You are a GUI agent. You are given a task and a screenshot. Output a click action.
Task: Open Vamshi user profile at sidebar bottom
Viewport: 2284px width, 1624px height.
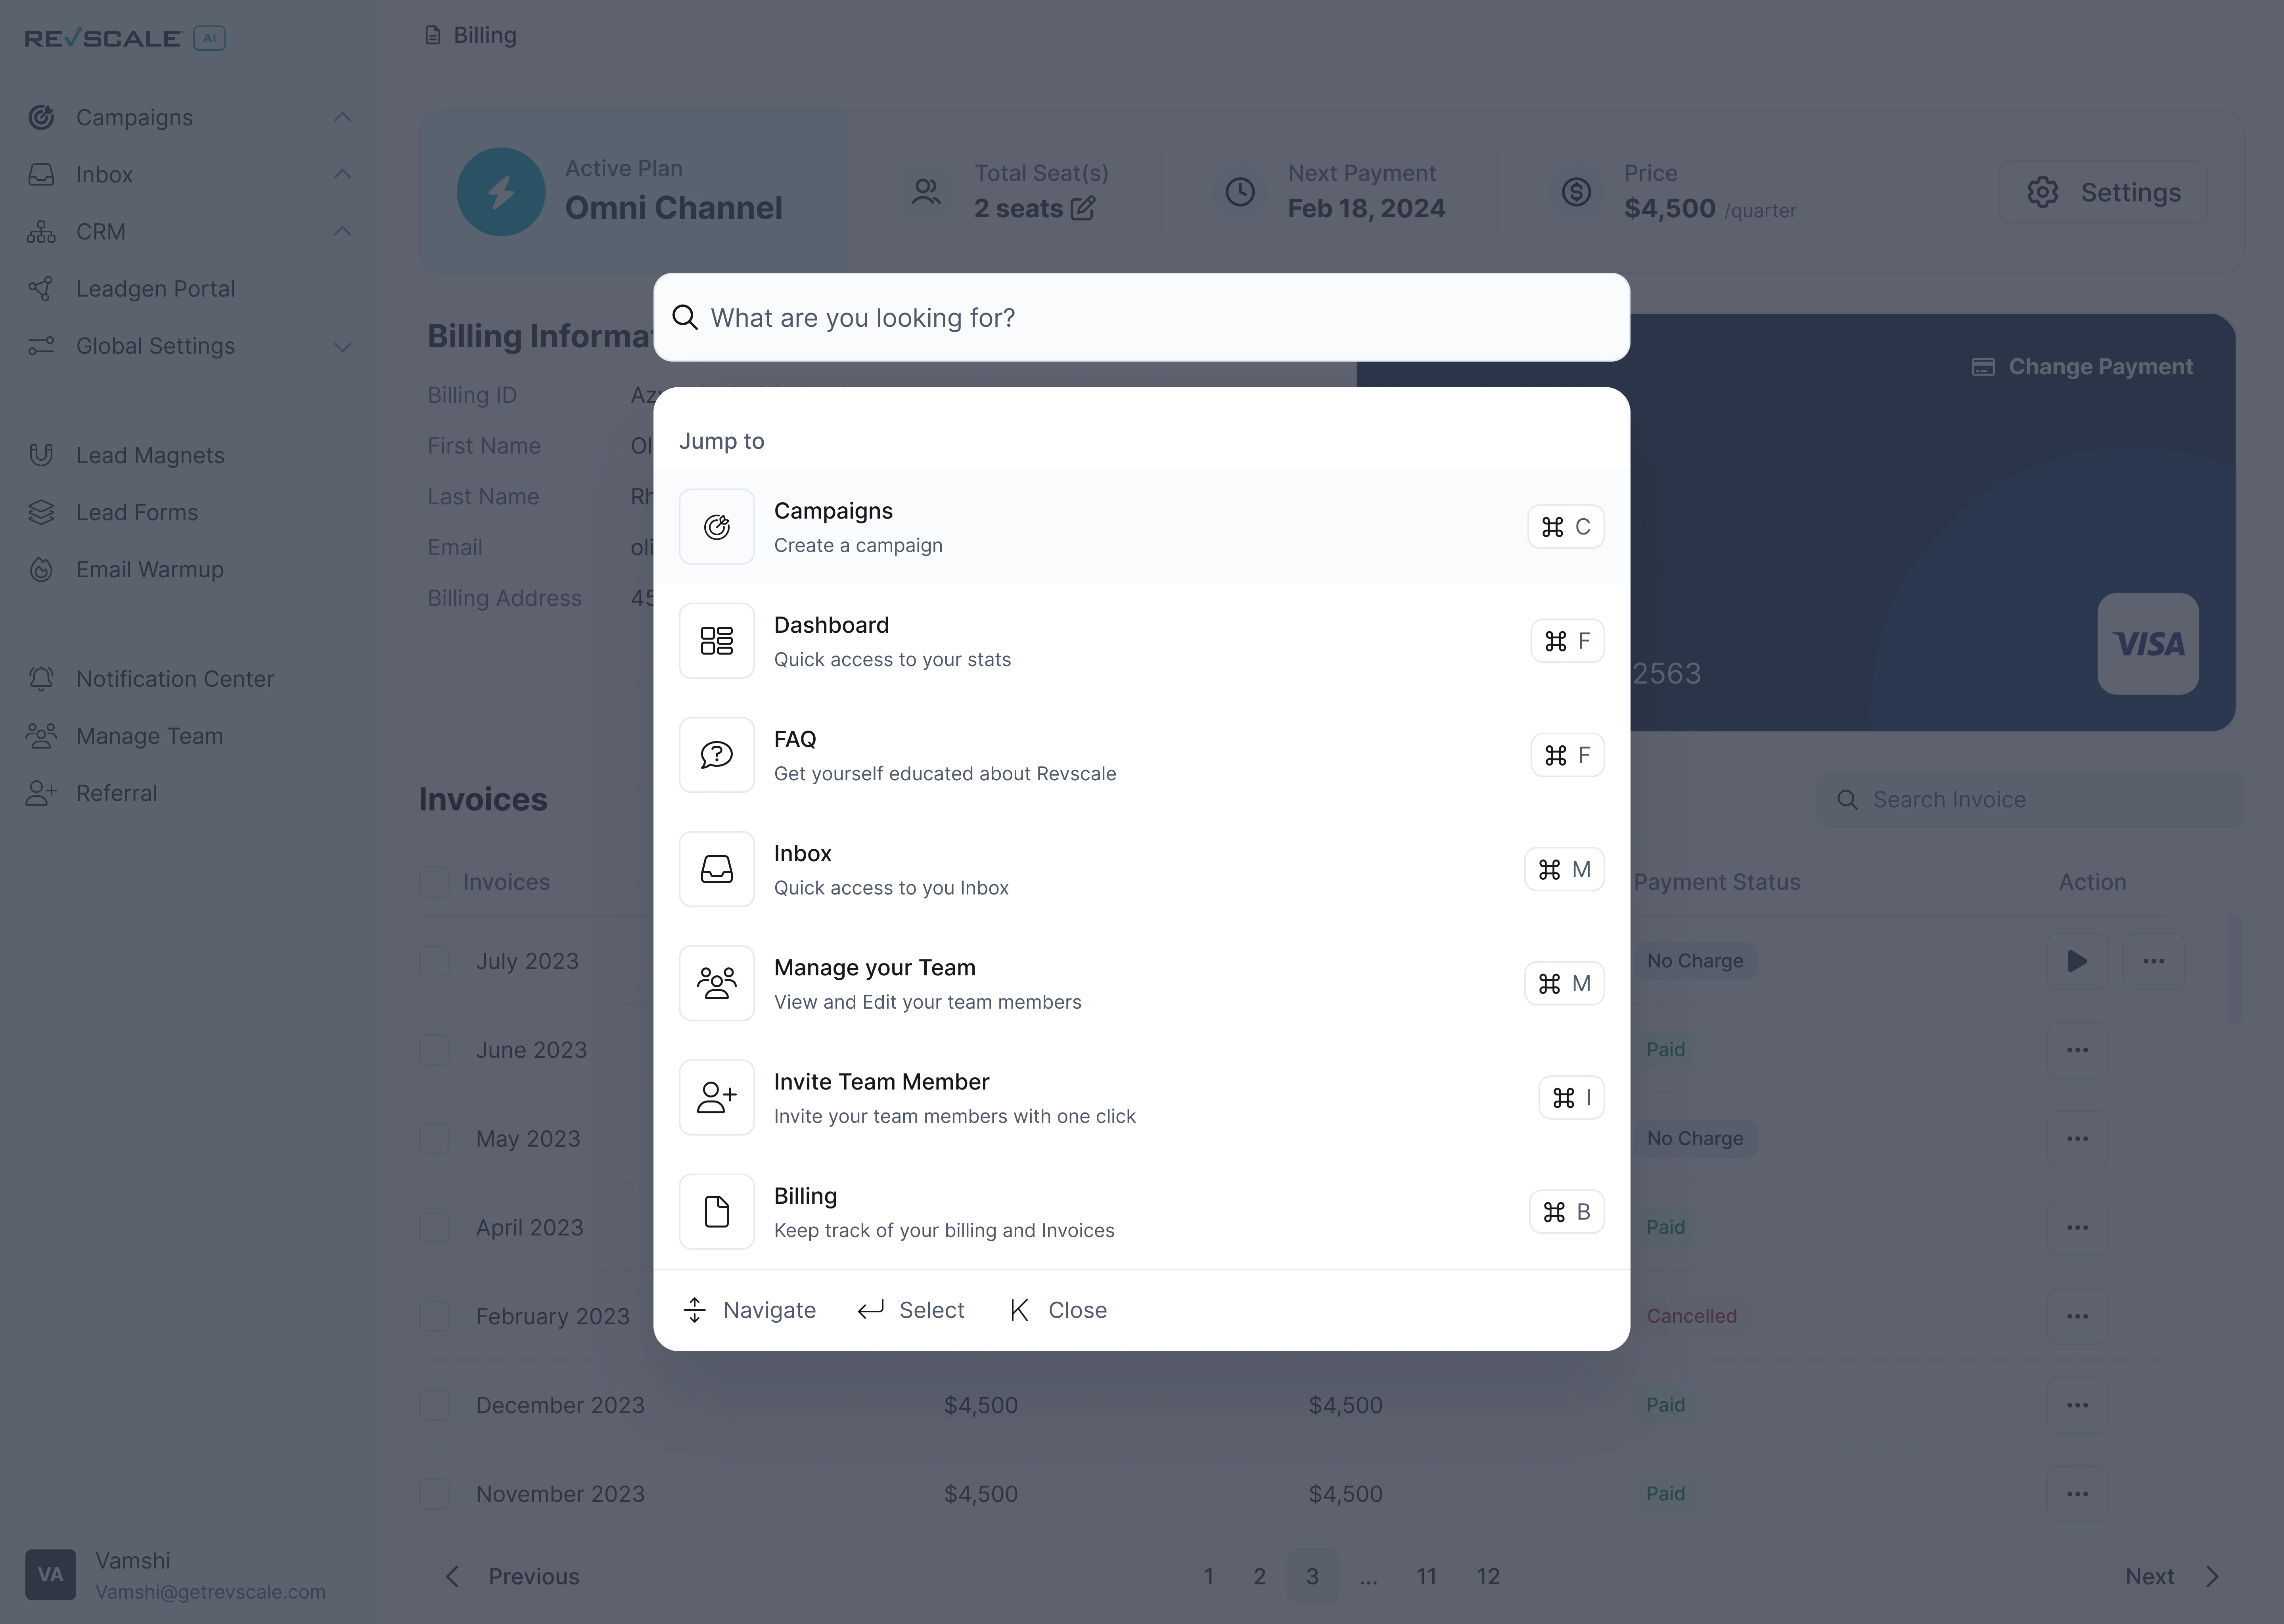coord(176,1575)
